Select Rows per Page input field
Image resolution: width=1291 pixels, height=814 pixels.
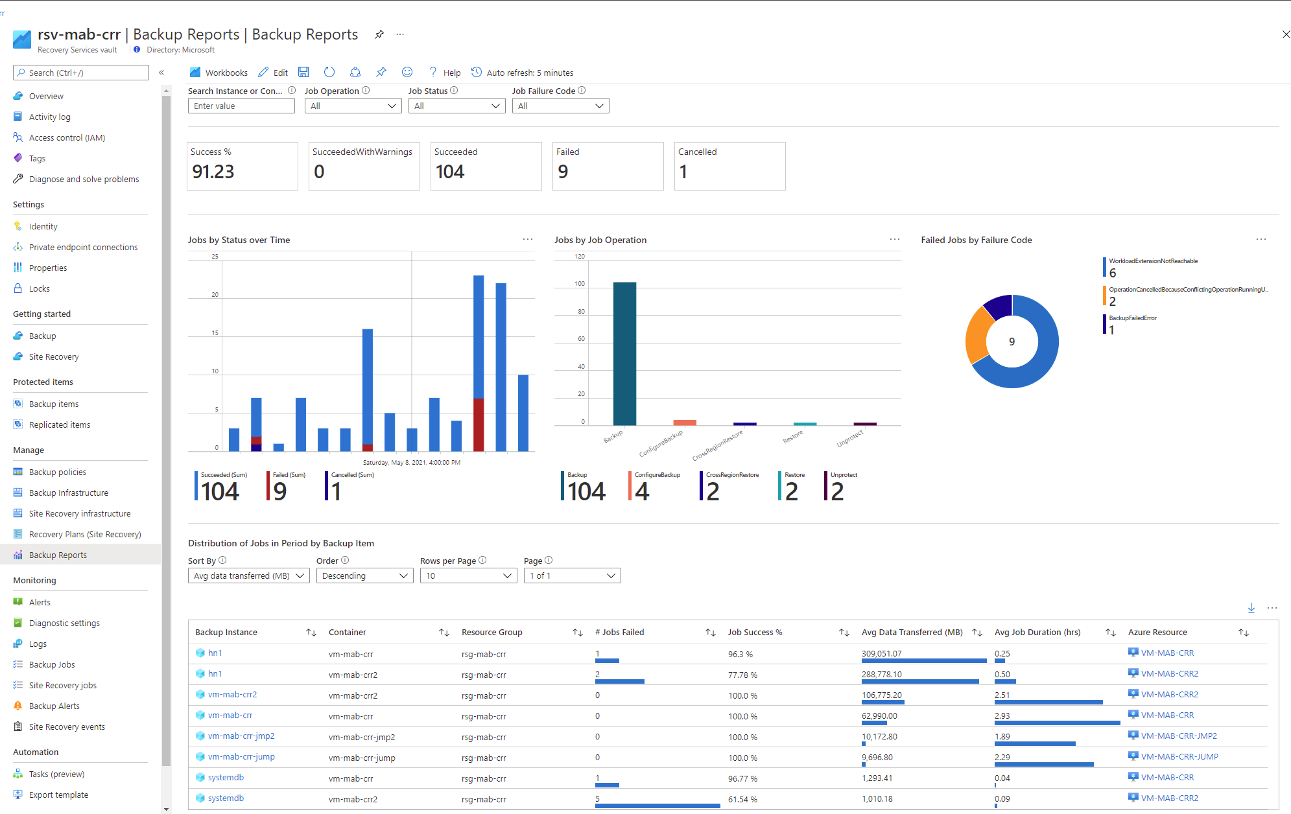[468, 575]
